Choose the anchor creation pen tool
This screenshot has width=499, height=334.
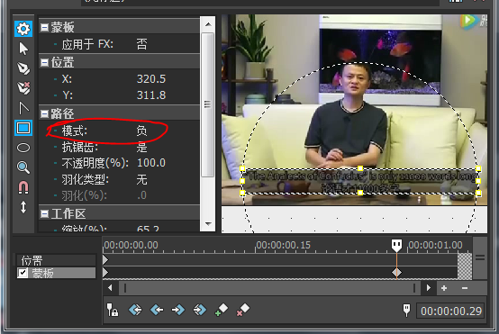coord(23,68)
